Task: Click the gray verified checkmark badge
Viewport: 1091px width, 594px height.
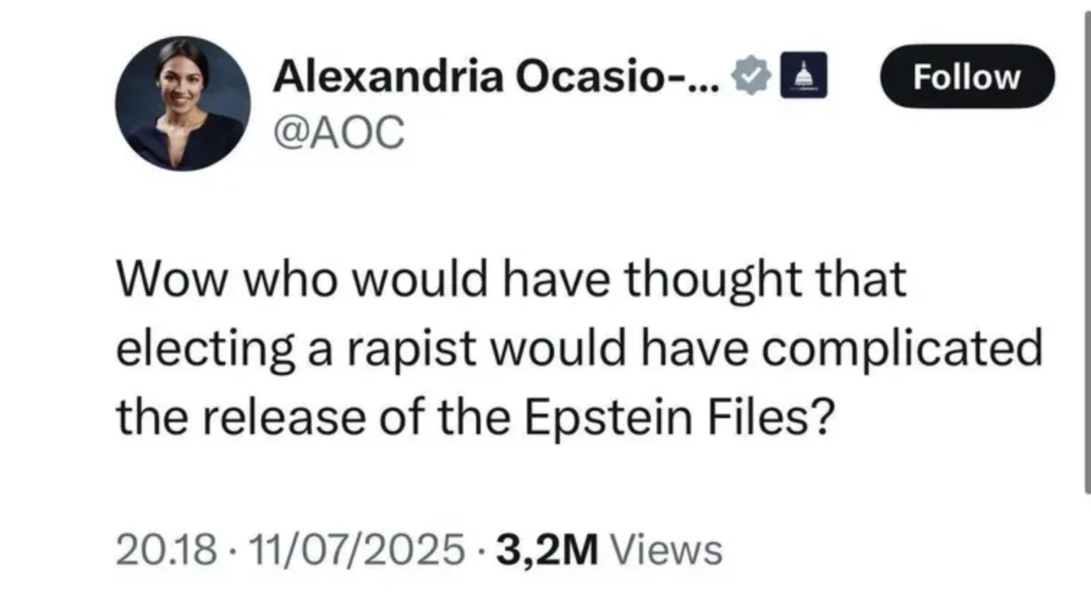Action: click(x=752, y=76)
